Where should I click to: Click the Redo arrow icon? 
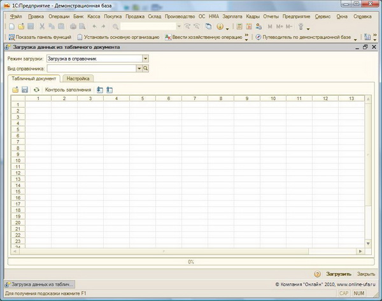click(103, 26)
